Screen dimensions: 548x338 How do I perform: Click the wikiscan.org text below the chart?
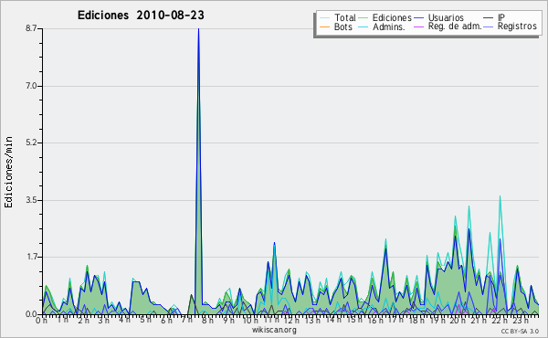[x=274, y=330]
